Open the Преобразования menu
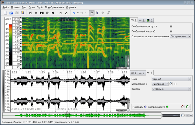 (54, 7)
